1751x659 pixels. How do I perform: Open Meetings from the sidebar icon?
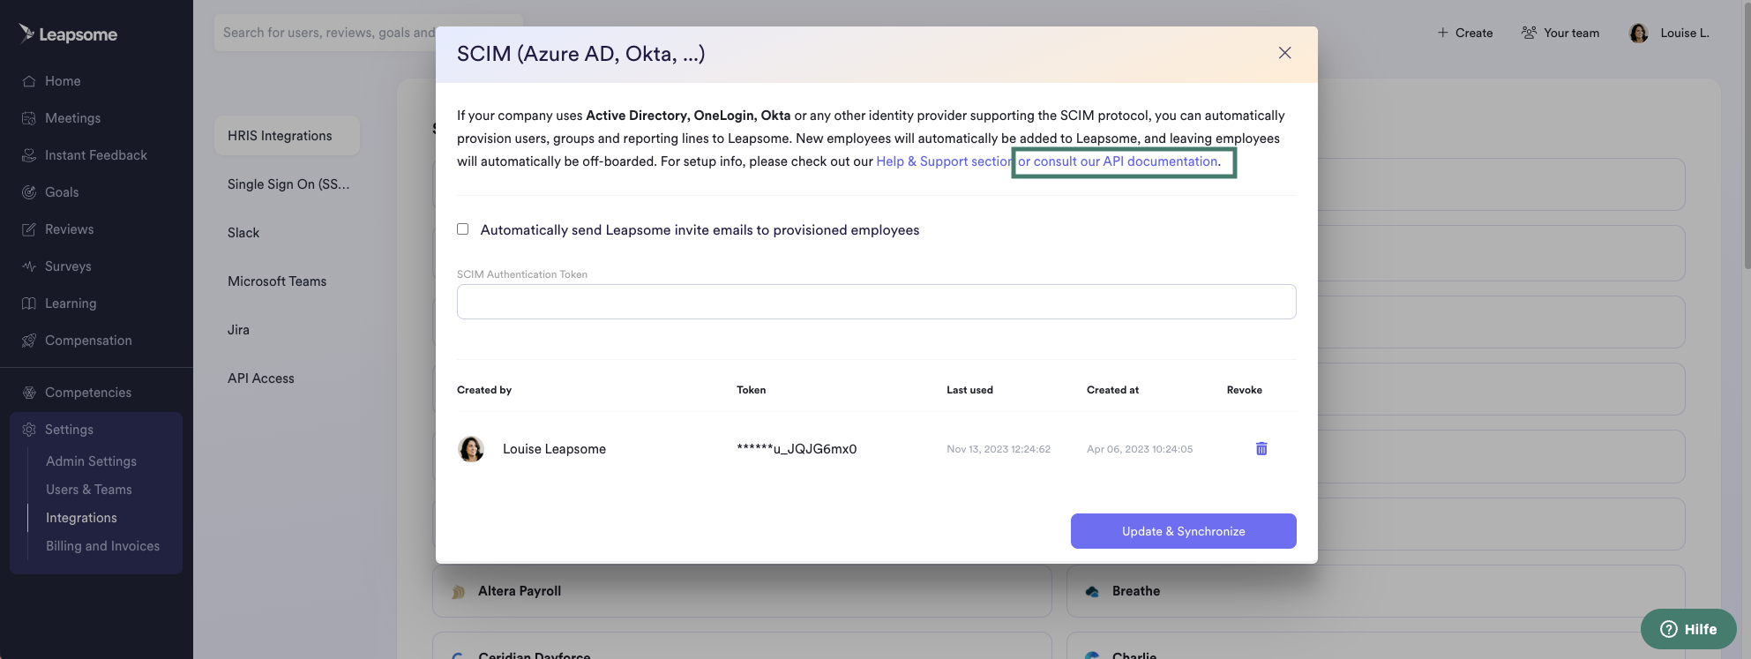(29, 118)
